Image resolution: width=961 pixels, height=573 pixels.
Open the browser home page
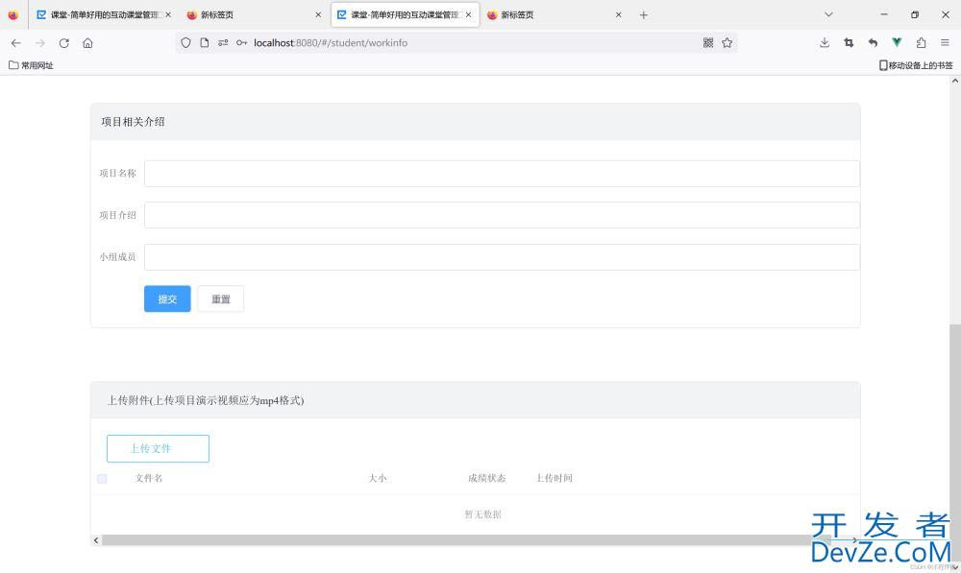click(87, 43)
